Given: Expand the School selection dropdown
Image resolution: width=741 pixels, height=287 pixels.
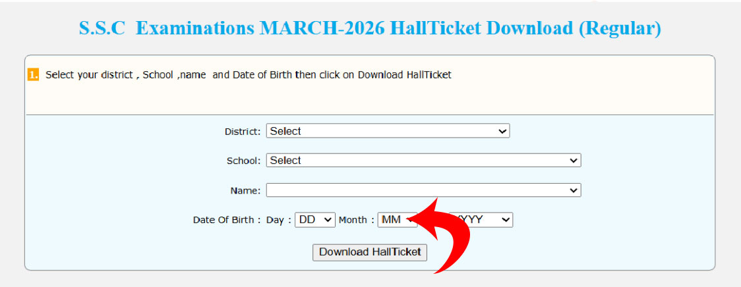Looking at the screenshot, I should 423,160.
